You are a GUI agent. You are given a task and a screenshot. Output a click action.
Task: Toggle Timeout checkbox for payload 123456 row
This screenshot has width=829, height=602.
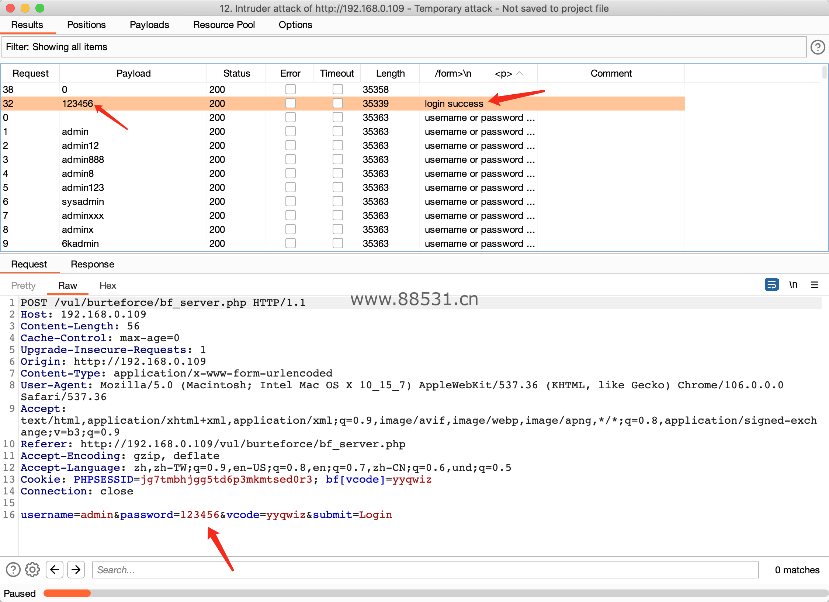[x=337, y=103]
